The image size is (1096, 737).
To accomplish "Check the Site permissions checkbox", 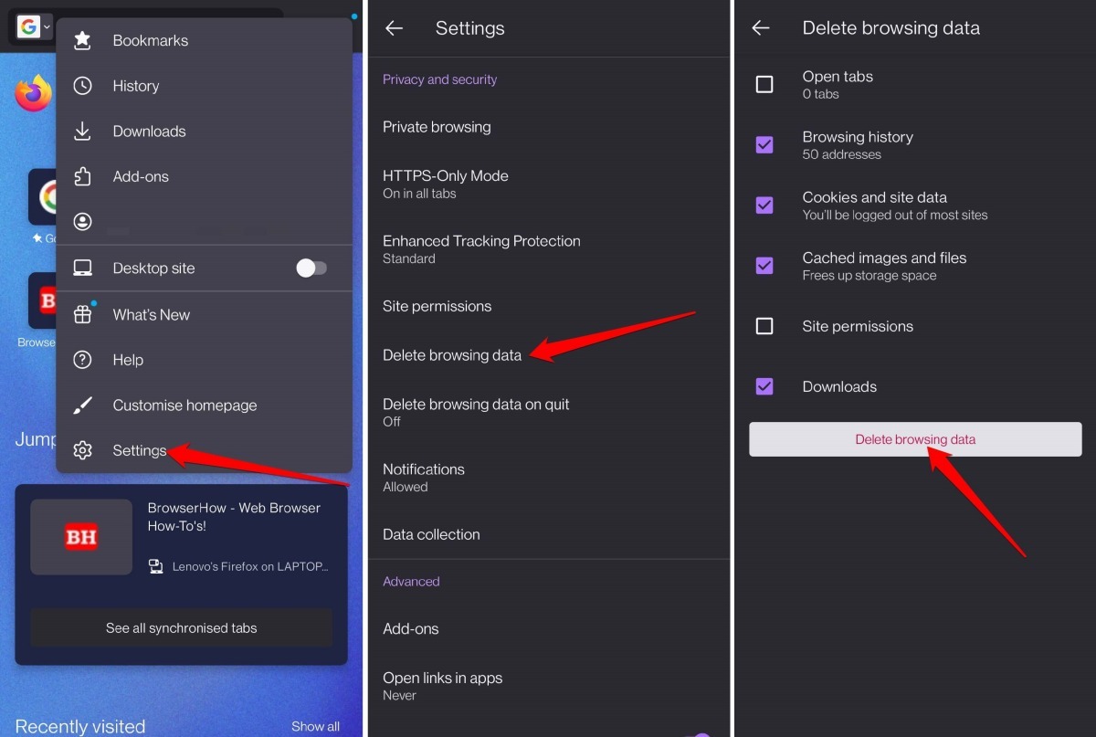I will [764, 326].
